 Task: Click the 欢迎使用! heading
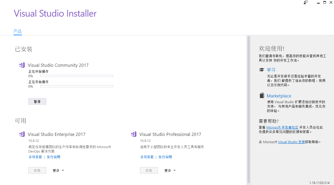click(271, 49)
